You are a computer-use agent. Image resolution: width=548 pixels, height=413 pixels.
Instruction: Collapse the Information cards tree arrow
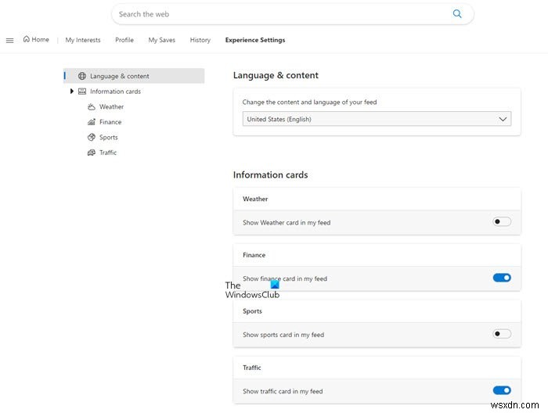pyautogui.click(x=71, y=92)
